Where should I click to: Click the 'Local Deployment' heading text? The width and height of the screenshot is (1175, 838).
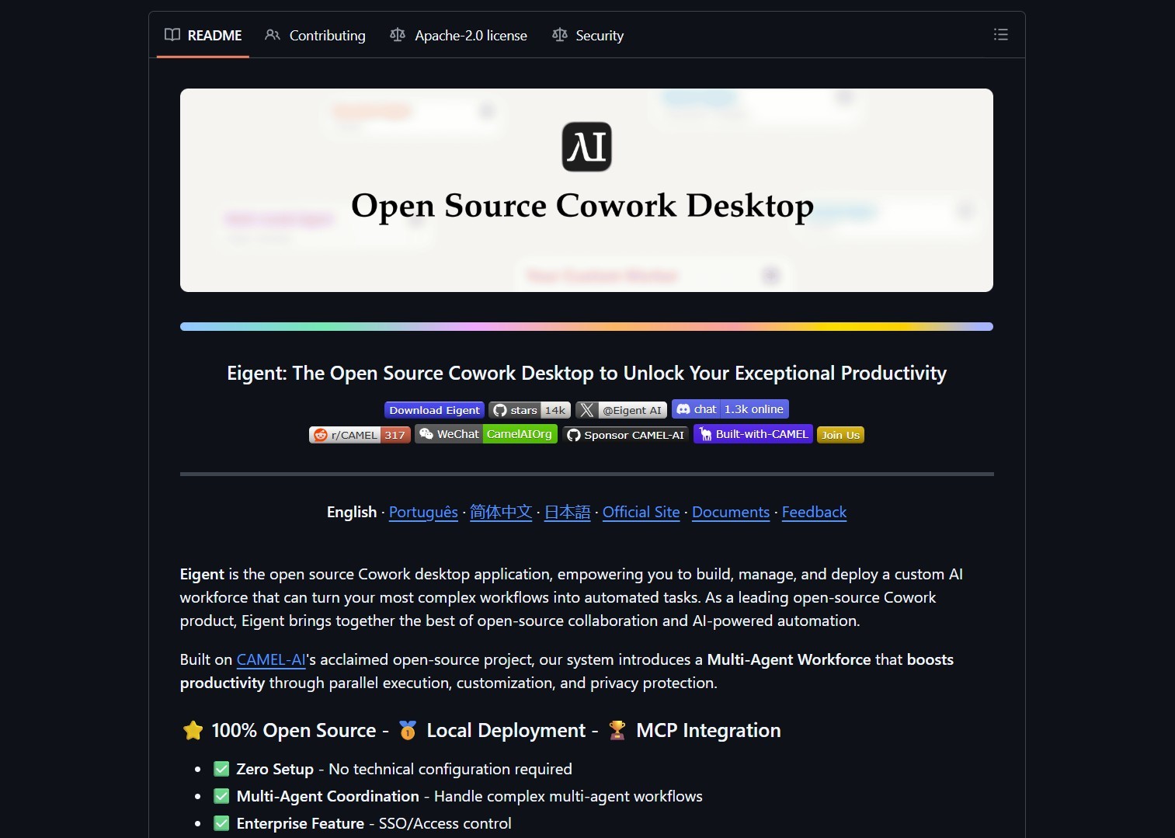click(506, 731)
